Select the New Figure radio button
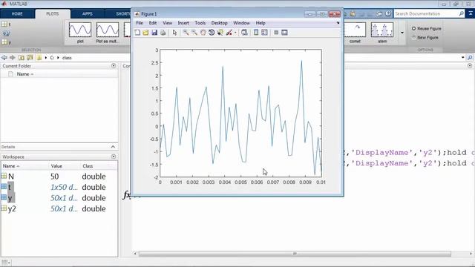The height and width of the screenshot is (267, 475). pyautogui.click(x=414, y=38)
